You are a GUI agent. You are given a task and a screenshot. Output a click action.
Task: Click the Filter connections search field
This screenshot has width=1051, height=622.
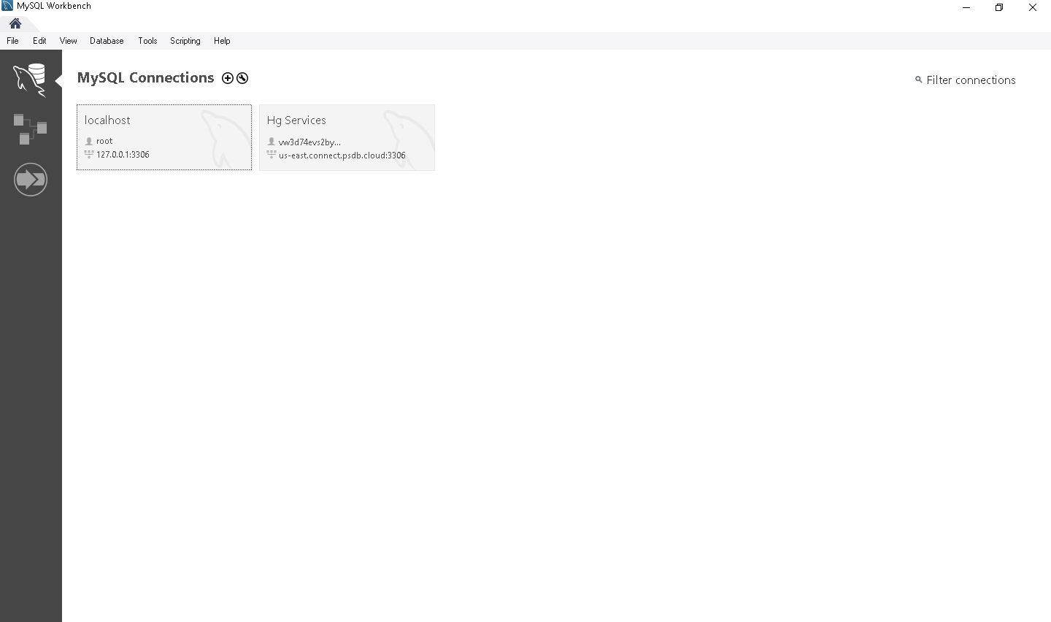(x=971, y=80)
